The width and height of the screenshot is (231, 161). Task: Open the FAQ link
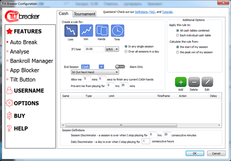(x=152, y=12)
